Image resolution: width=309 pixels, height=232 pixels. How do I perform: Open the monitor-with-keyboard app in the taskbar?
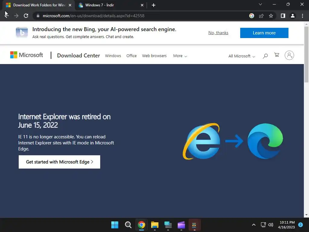coord(168,225)
